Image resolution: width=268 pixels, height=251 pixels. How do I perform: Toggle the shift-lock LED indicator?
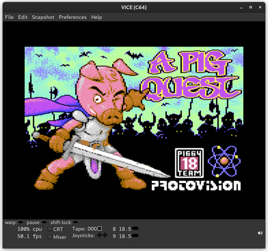click(x=76, y=222)
